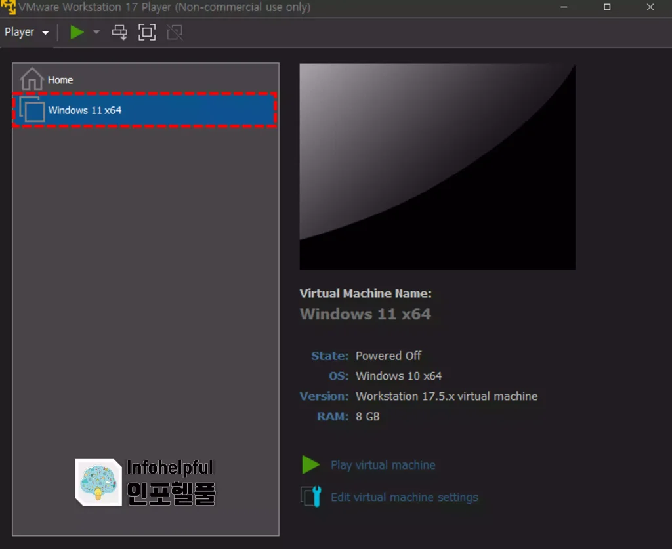Click the Unity mode toolbar icon
The width and height of the screenshot is (672, 549).
point(175,32)
